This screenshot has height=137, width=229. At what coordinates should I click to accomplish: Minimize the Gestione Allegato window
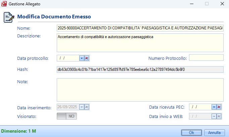point(191,4)
